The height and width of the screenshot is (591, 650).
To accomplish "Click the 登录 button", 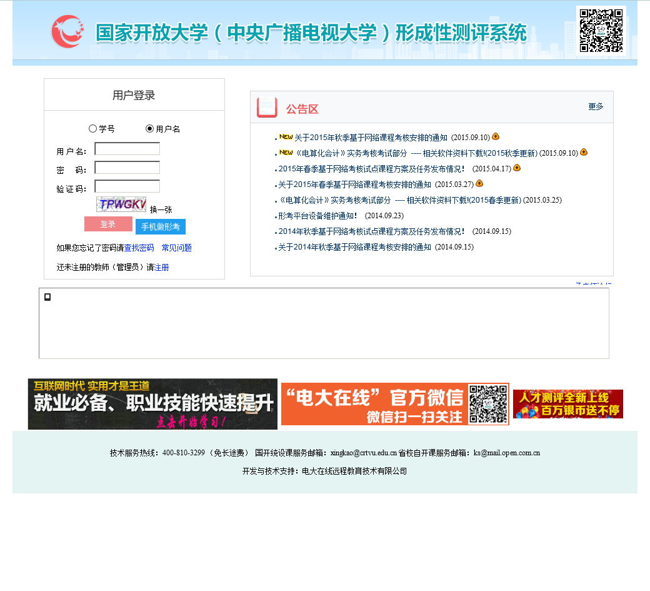I will point(108,225).
